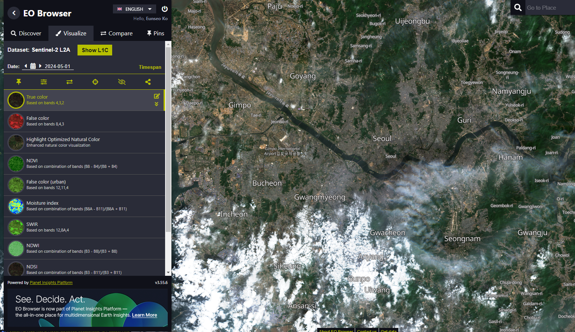
Task: Open the Contact us link
Action: [367, 331]
